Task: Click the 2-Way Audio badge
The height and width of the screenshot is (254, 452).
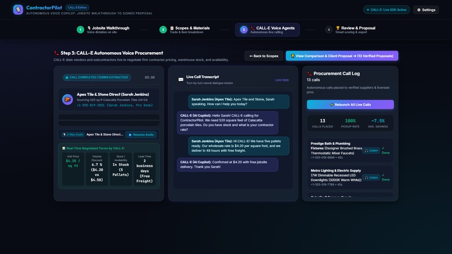Action: coord(73,135)
